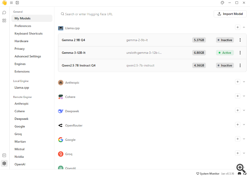Open Martian remote engine settings
Screen dimensions: 250x177
pyautogui.click(x=20, y=142)
